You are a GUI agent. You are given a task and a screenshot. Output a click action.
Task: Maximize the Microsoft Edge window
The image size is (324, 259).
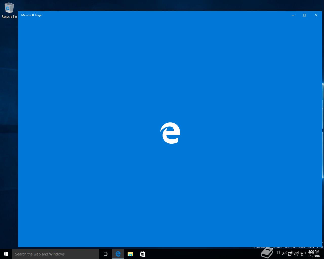point(305,15)
